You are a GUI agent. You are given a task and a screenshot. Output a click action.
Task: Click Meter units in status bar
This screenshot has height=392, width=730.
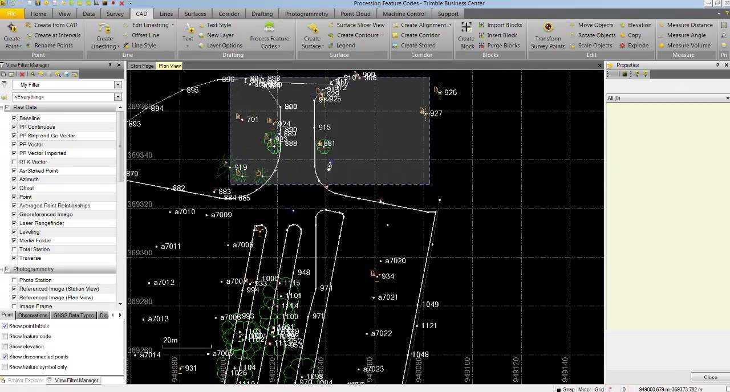tap(585, 389)
